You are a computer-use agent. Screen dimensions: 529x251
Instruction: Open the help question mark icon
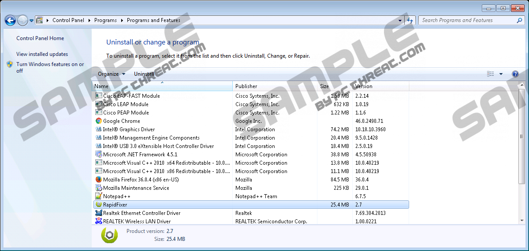click(x=515, y=74)
